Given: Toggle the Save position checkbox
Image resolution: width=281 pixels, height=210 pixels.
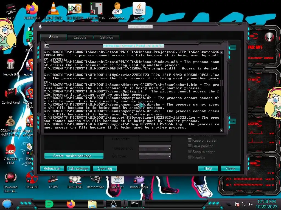Looking at the screenshot, I should [x=190, y=146].
